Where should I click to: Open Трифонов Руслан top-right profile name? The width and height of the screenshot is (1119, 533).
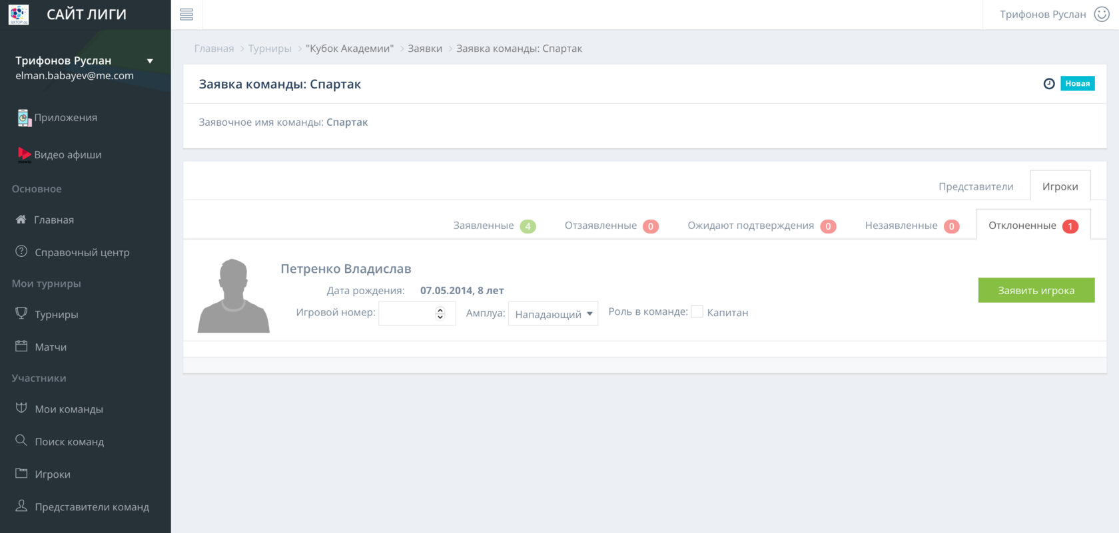[x=1043, y=15]
